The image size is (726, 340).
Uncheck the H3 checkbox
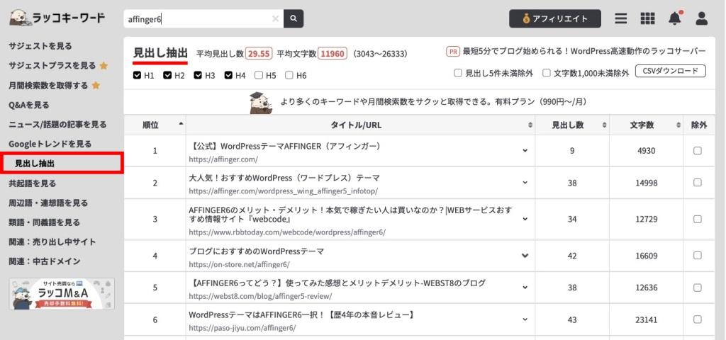(x=199, y=75)
